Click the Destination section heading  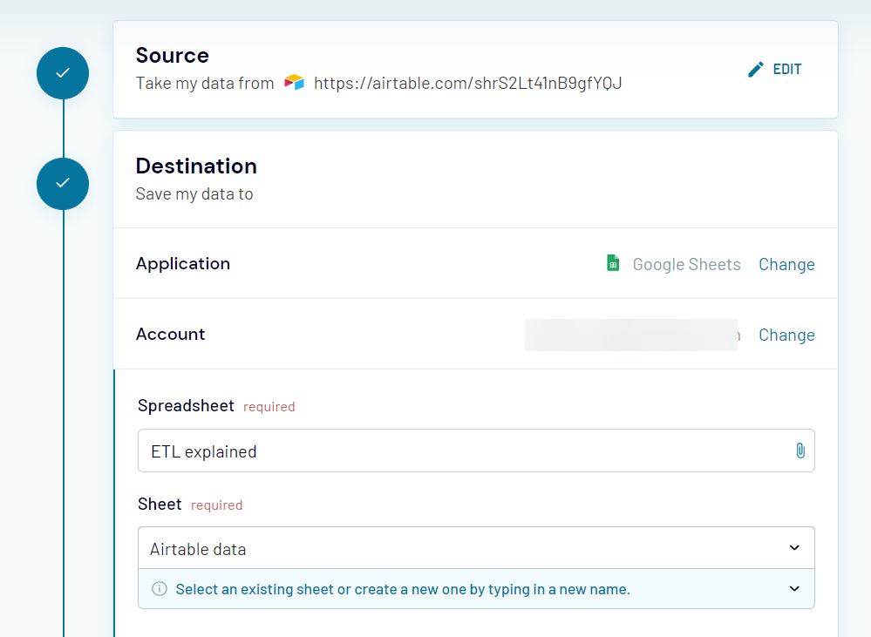click(x=196, y=166)
